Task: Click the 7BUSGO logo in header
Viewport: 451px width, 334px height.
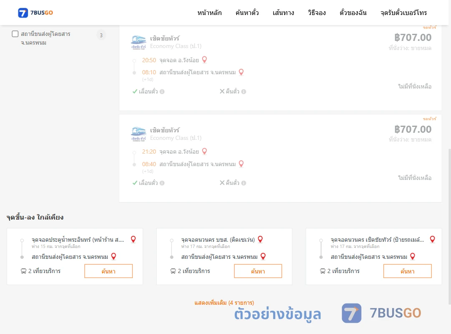Action: (x=35, y=13)
